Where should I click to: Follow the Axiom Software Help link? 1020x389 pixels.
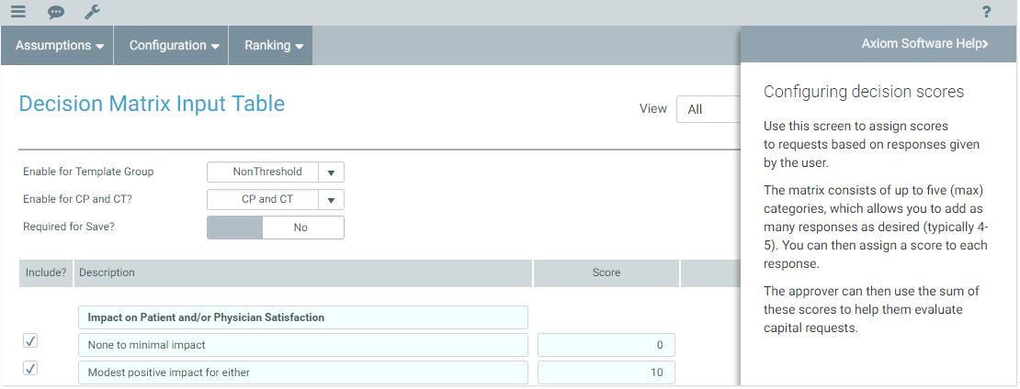click(924, 43)
